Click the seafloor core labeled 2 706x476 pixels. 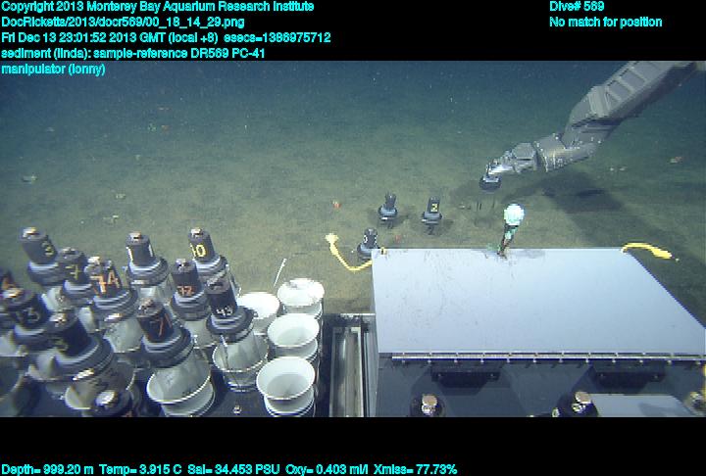coord(431,209)
